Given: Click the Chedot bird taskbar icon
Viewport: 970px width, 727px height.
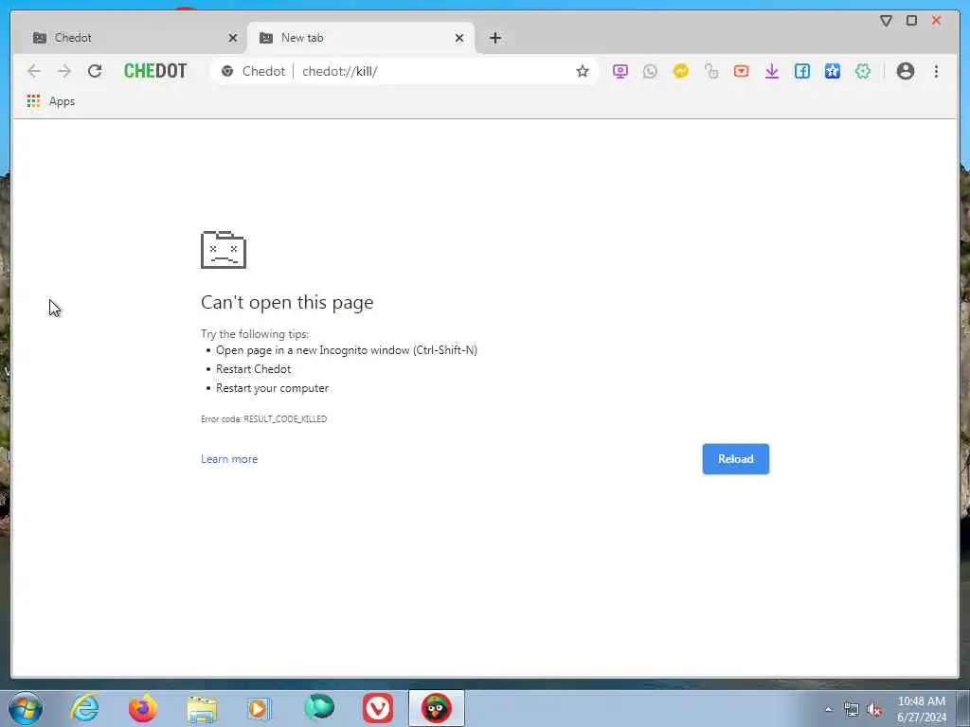Looking at the screenshot, I should coord(436,708).
